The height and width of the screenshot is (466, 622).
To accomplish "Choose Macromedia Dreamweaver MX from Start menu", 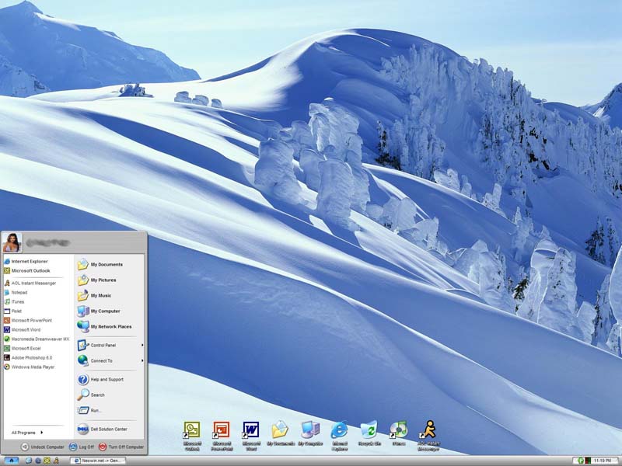I will pos(40,339).
